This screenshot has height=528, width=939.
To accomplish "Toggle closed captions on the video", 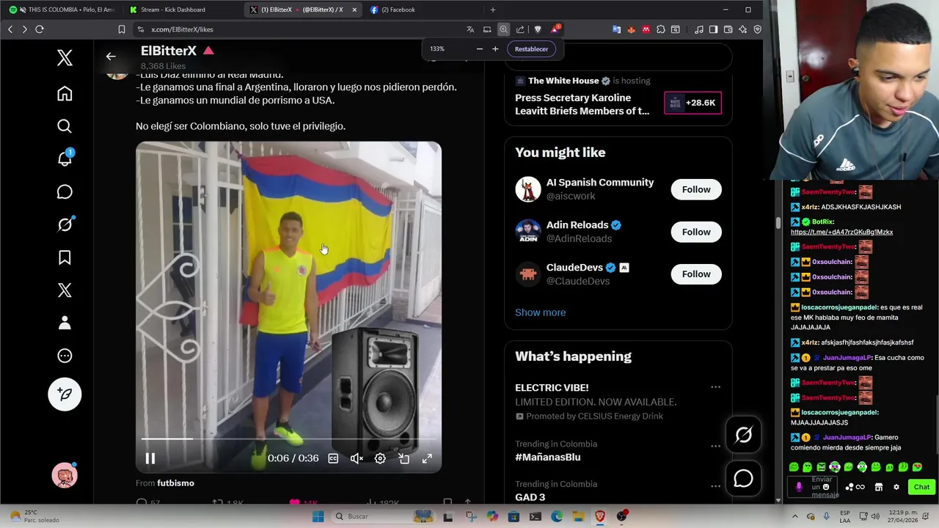I will [333, 458].
